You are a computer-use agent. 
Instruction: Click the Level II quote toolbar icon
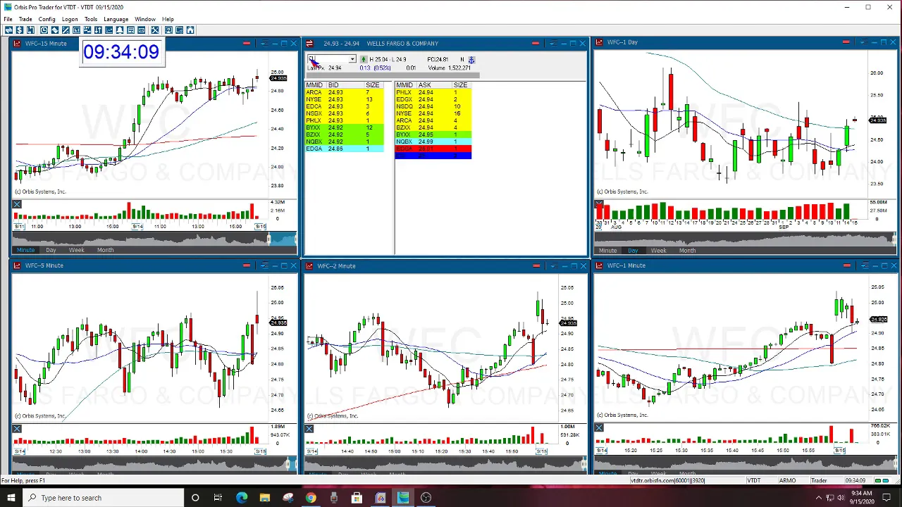click(x=76, y=30)
